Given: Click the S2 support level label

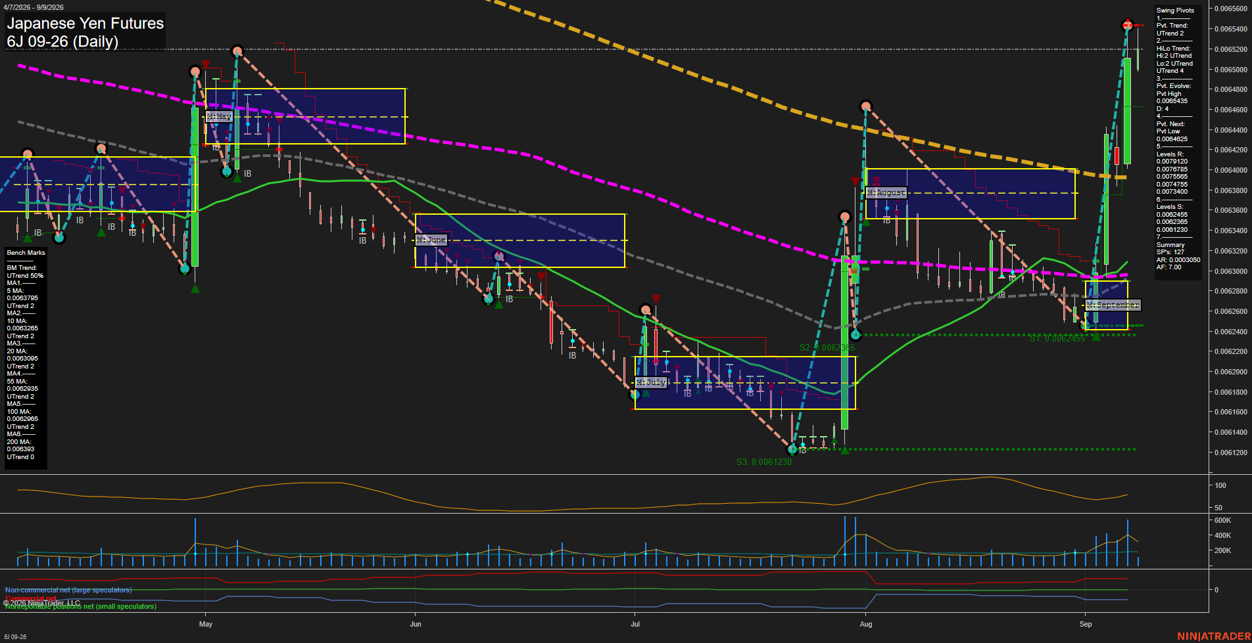Looking at the screenshot, I should 827,347.
